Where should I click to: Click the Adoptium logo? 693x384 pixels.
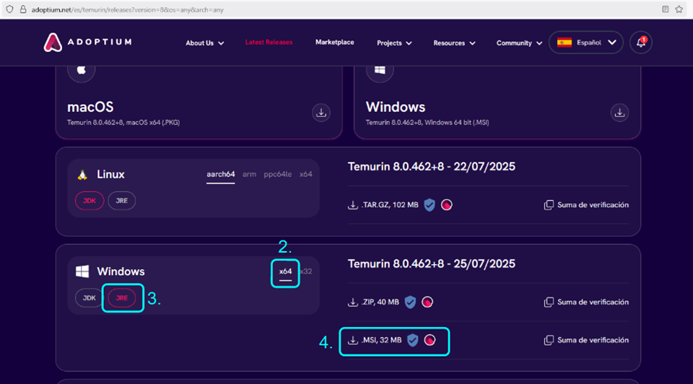pyautogui.click(x=87, y=43)
